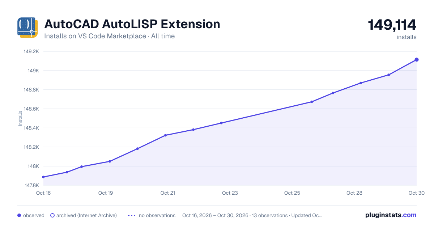Image resolution: width=434 pixels, height=228 pixels.
Task: Click the date range and observations footer text
Action: pos(252,215)
